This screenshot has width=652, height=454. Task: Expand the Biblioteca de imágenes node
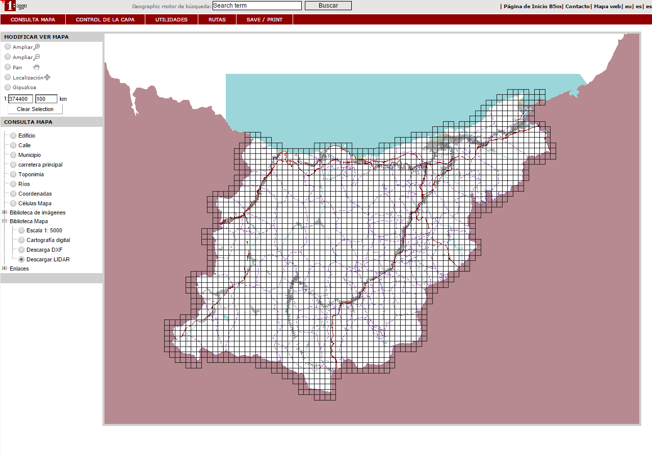5,212
